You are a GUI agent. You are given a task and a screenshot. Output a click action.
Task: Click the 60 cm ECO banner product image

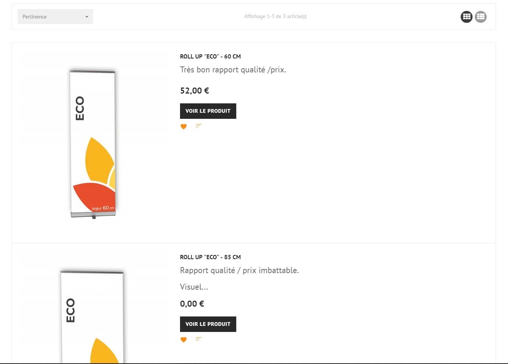92,143
